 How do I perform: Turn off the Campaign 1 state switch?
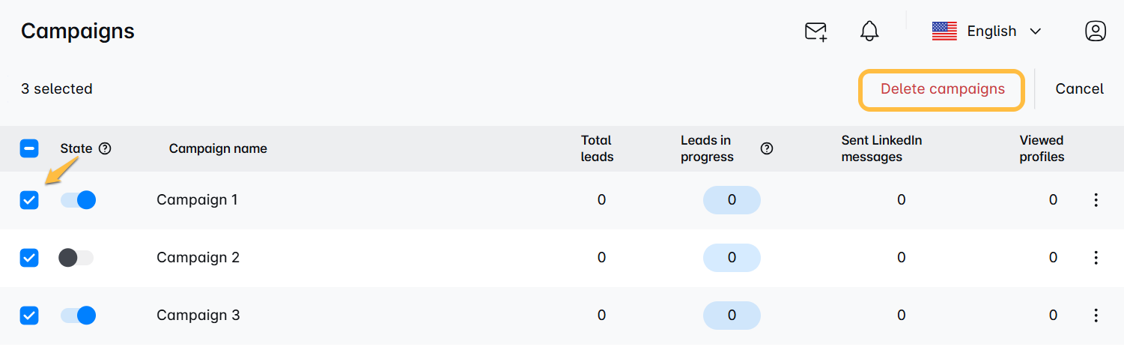tap(78, 200)
